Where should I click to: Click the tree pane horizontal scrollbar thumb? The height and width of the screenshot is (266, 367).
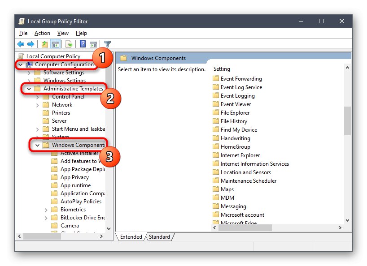(42, 236)
